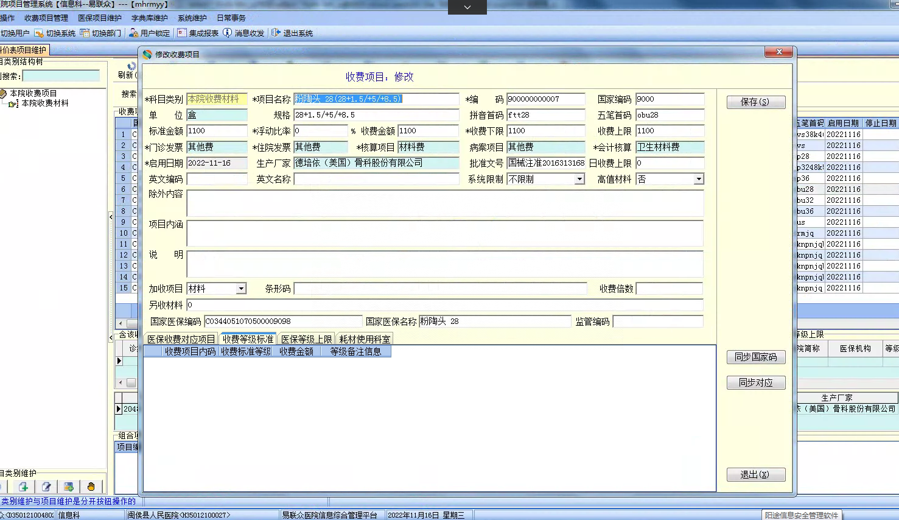
Task: Switch to the 耗材使用科室 tab
Action: pyautogui.click(x=365, y=339)
